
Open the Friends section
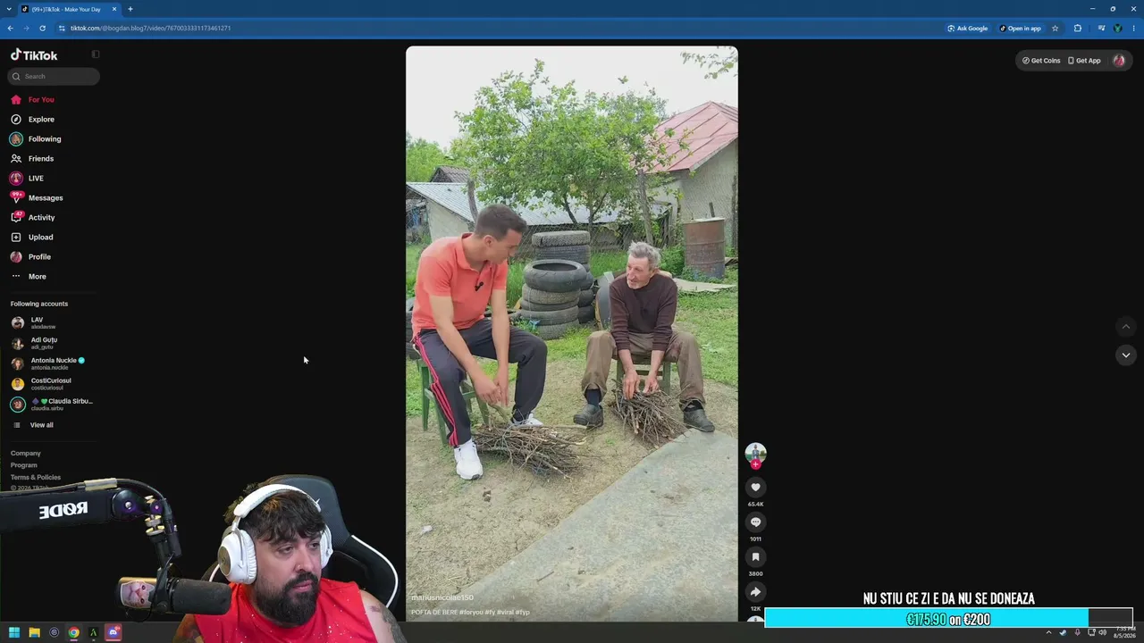point(41,159)
